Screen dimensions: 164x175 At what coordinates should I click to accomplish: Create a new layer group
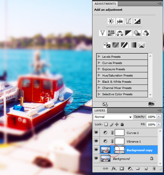click(x=138, y=168)
